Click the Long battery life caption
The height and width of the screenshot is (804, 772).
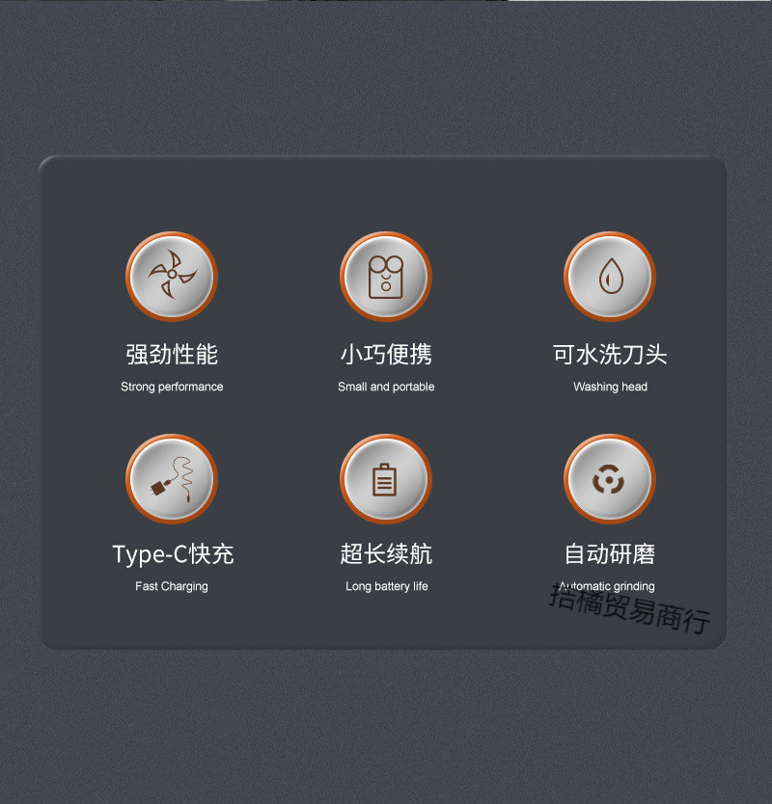coord(387,586)
